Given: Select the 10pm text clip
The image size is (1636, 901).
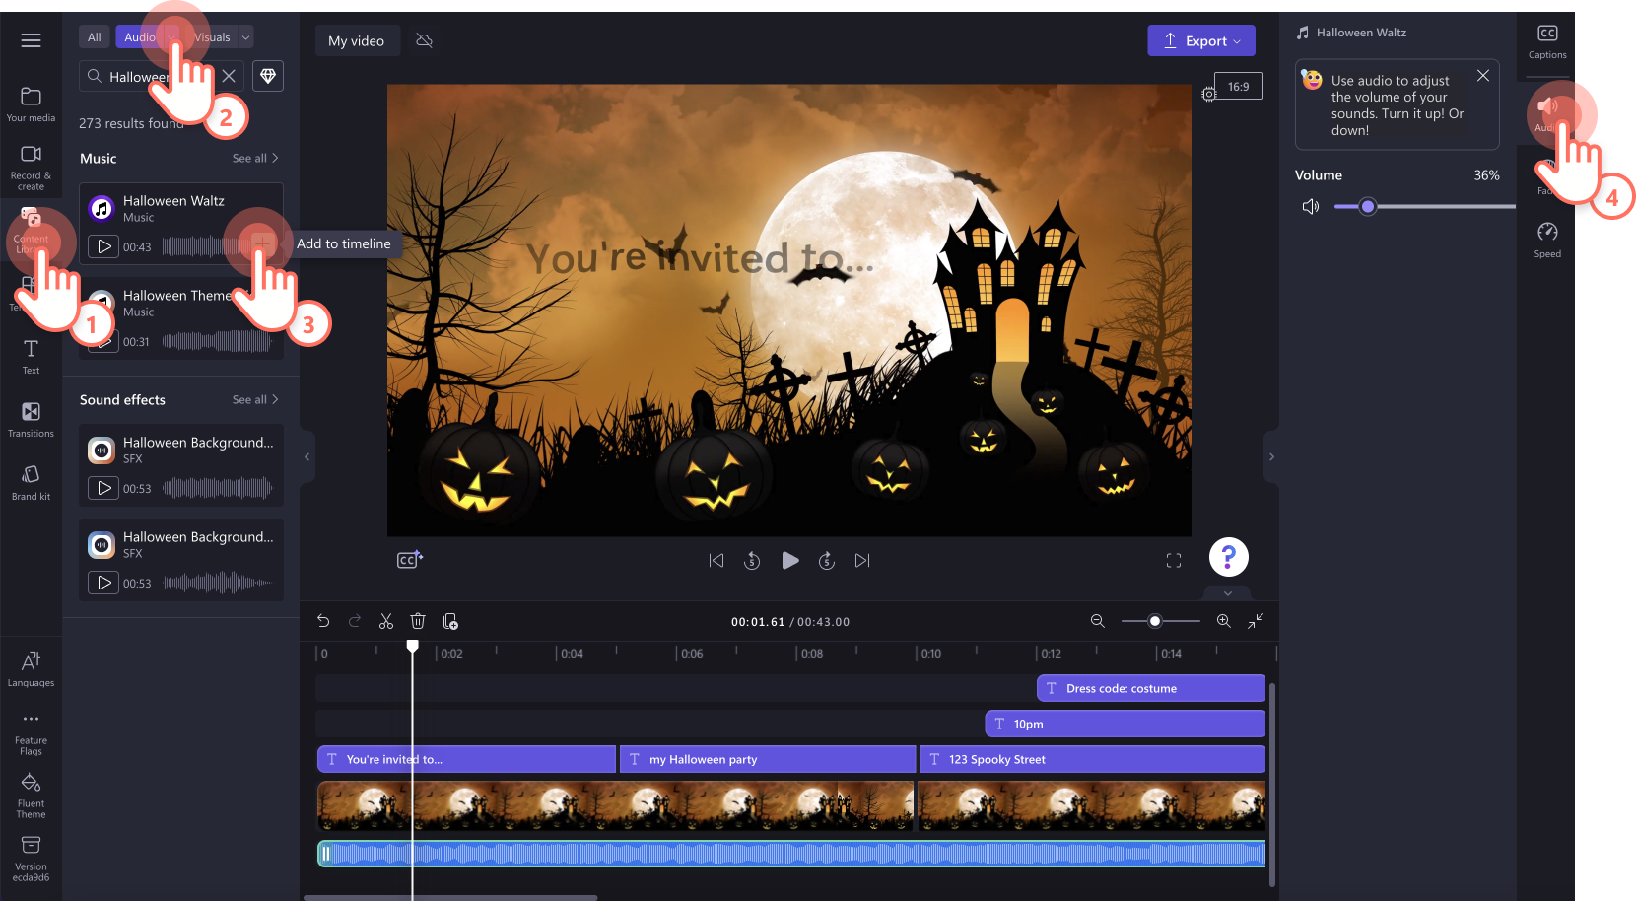Looking at the screenshot, I should 1125,724.
